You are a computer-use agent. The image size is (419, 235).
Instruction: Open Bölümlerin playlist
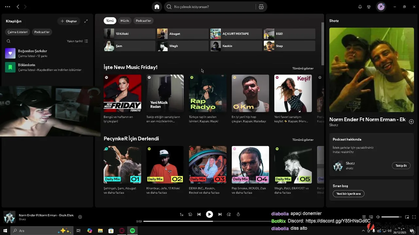point(47,67)
